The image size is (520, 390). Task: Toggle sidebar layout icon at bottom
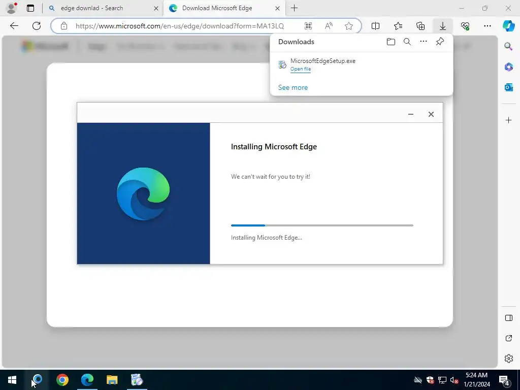[508, 318]
